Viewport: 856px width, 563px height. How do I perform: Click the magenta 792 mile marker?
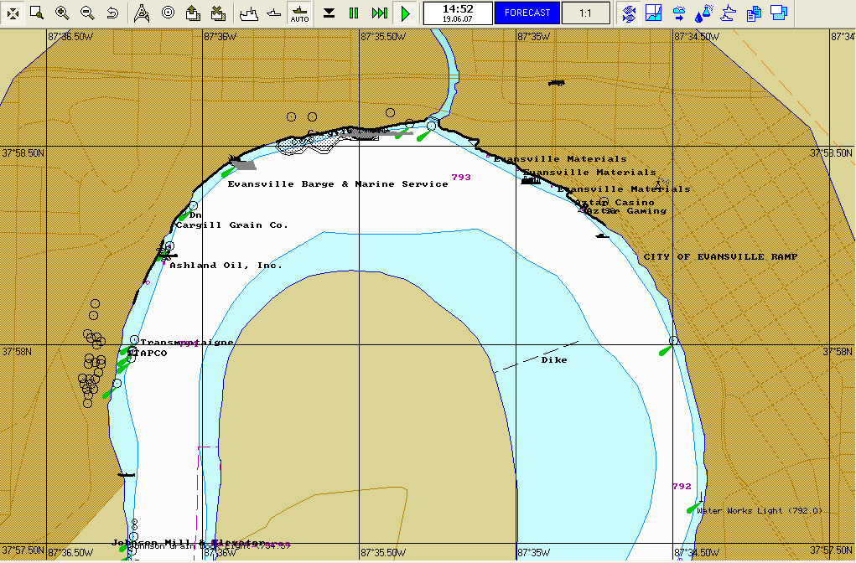click(x=682, y=486)
